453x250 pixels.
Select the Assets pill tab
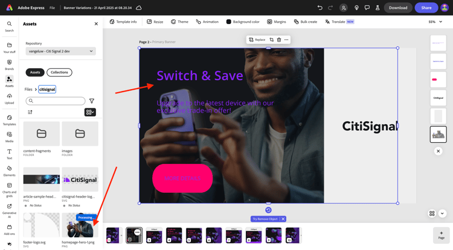(x=35, y=72)
